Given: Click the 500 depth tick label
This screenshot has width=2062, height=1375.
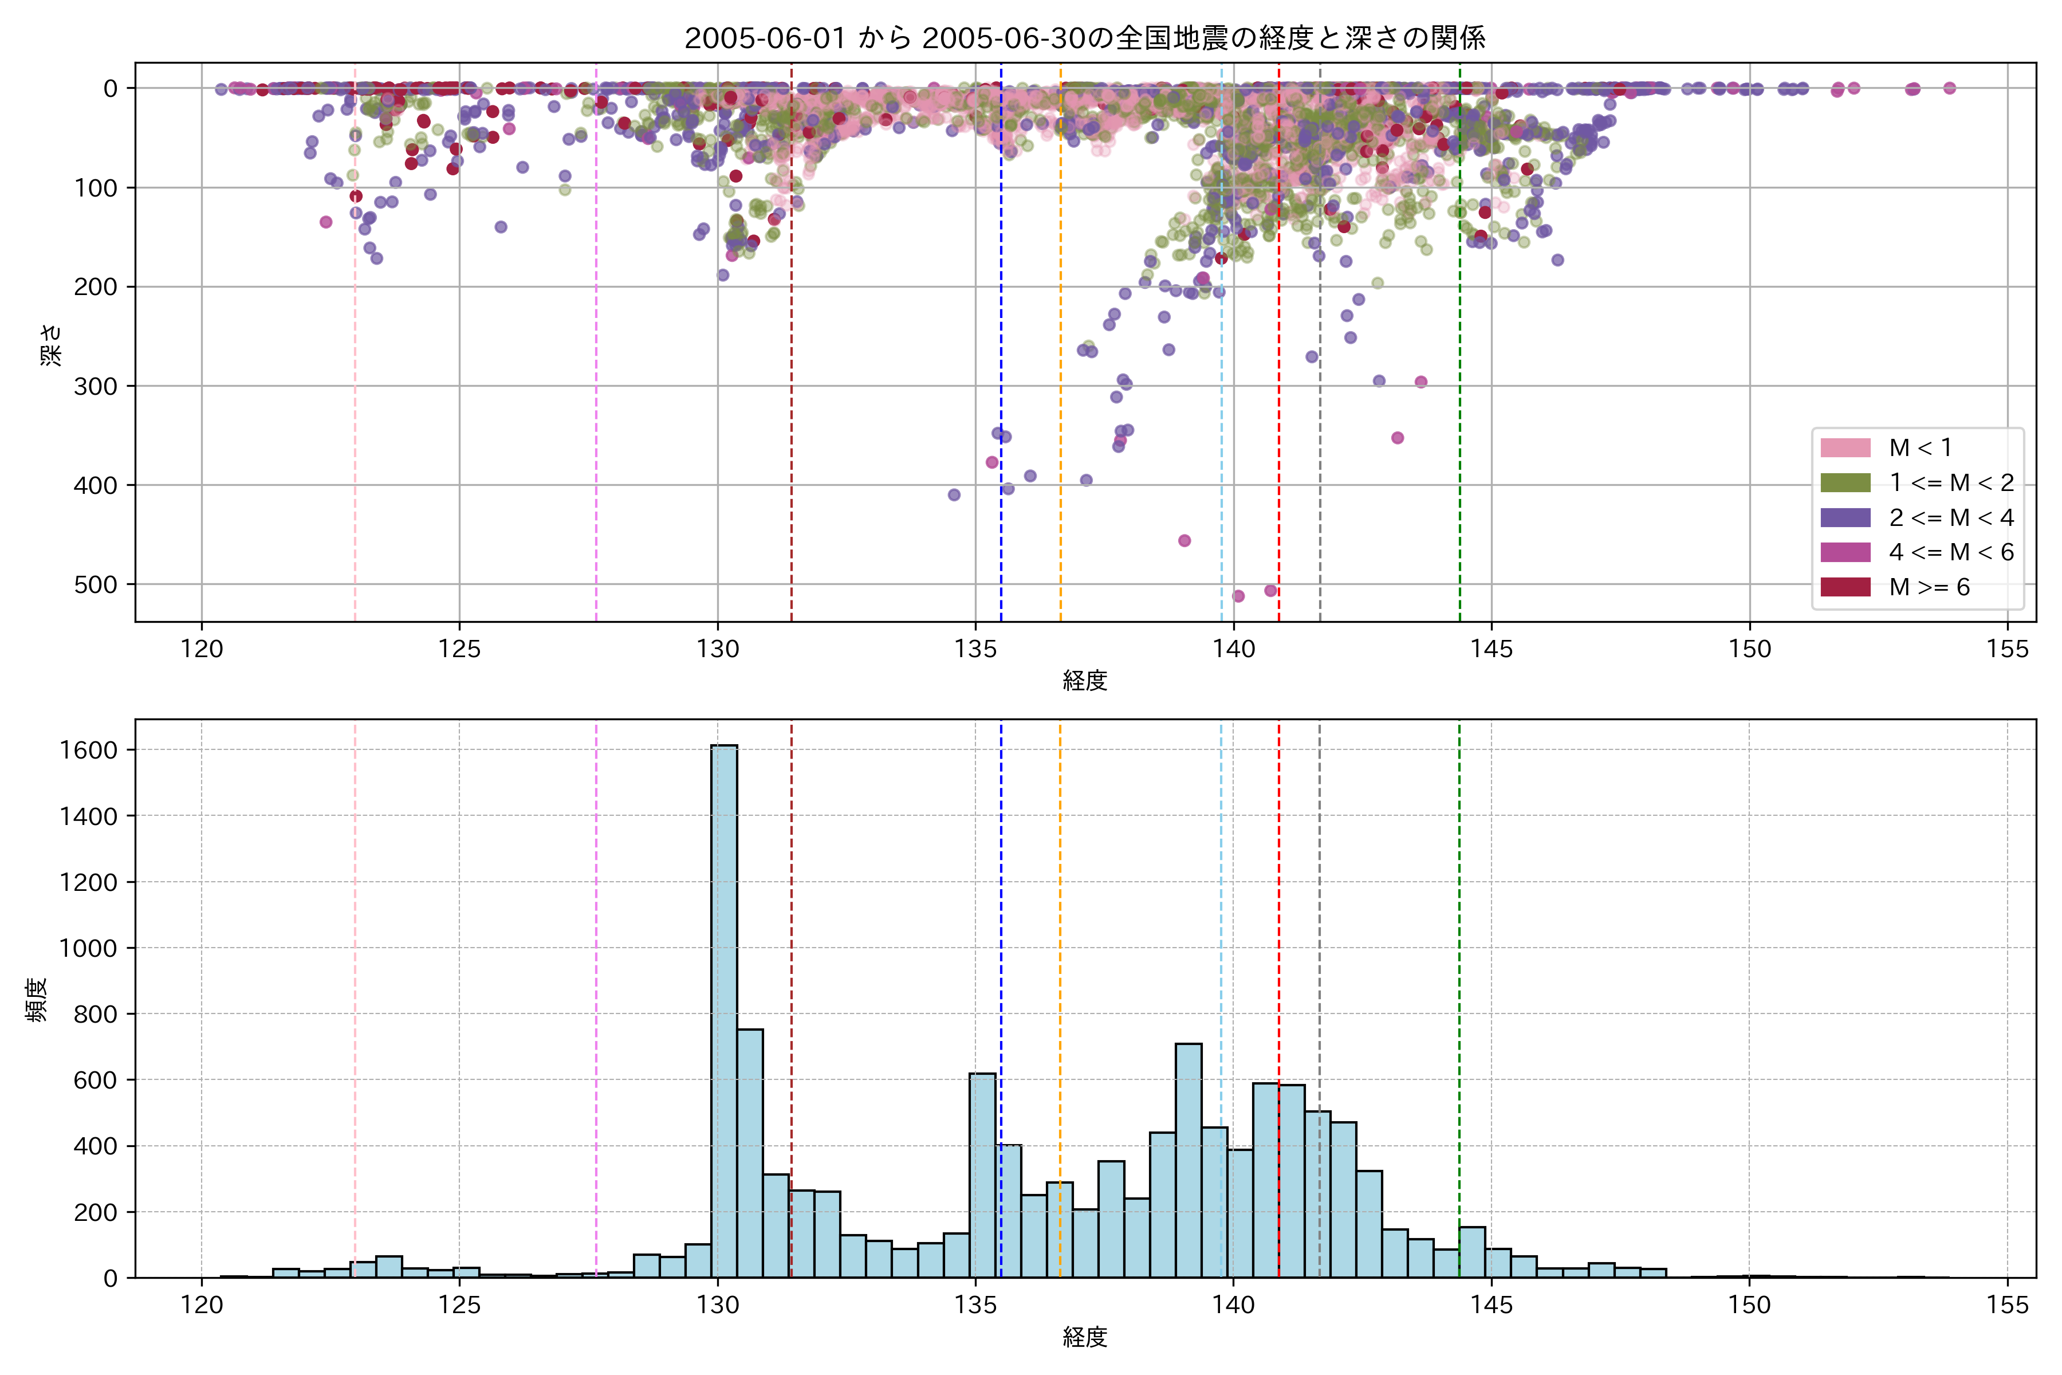Looking at the screenshot, I should click(x=96, y=585).
